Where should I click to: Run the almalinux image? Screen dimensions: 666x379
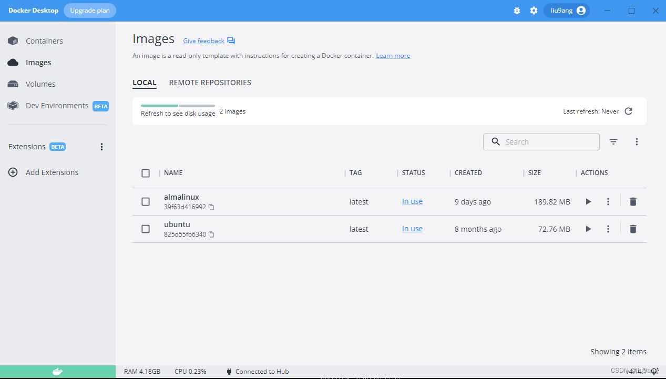coord(588,201)
